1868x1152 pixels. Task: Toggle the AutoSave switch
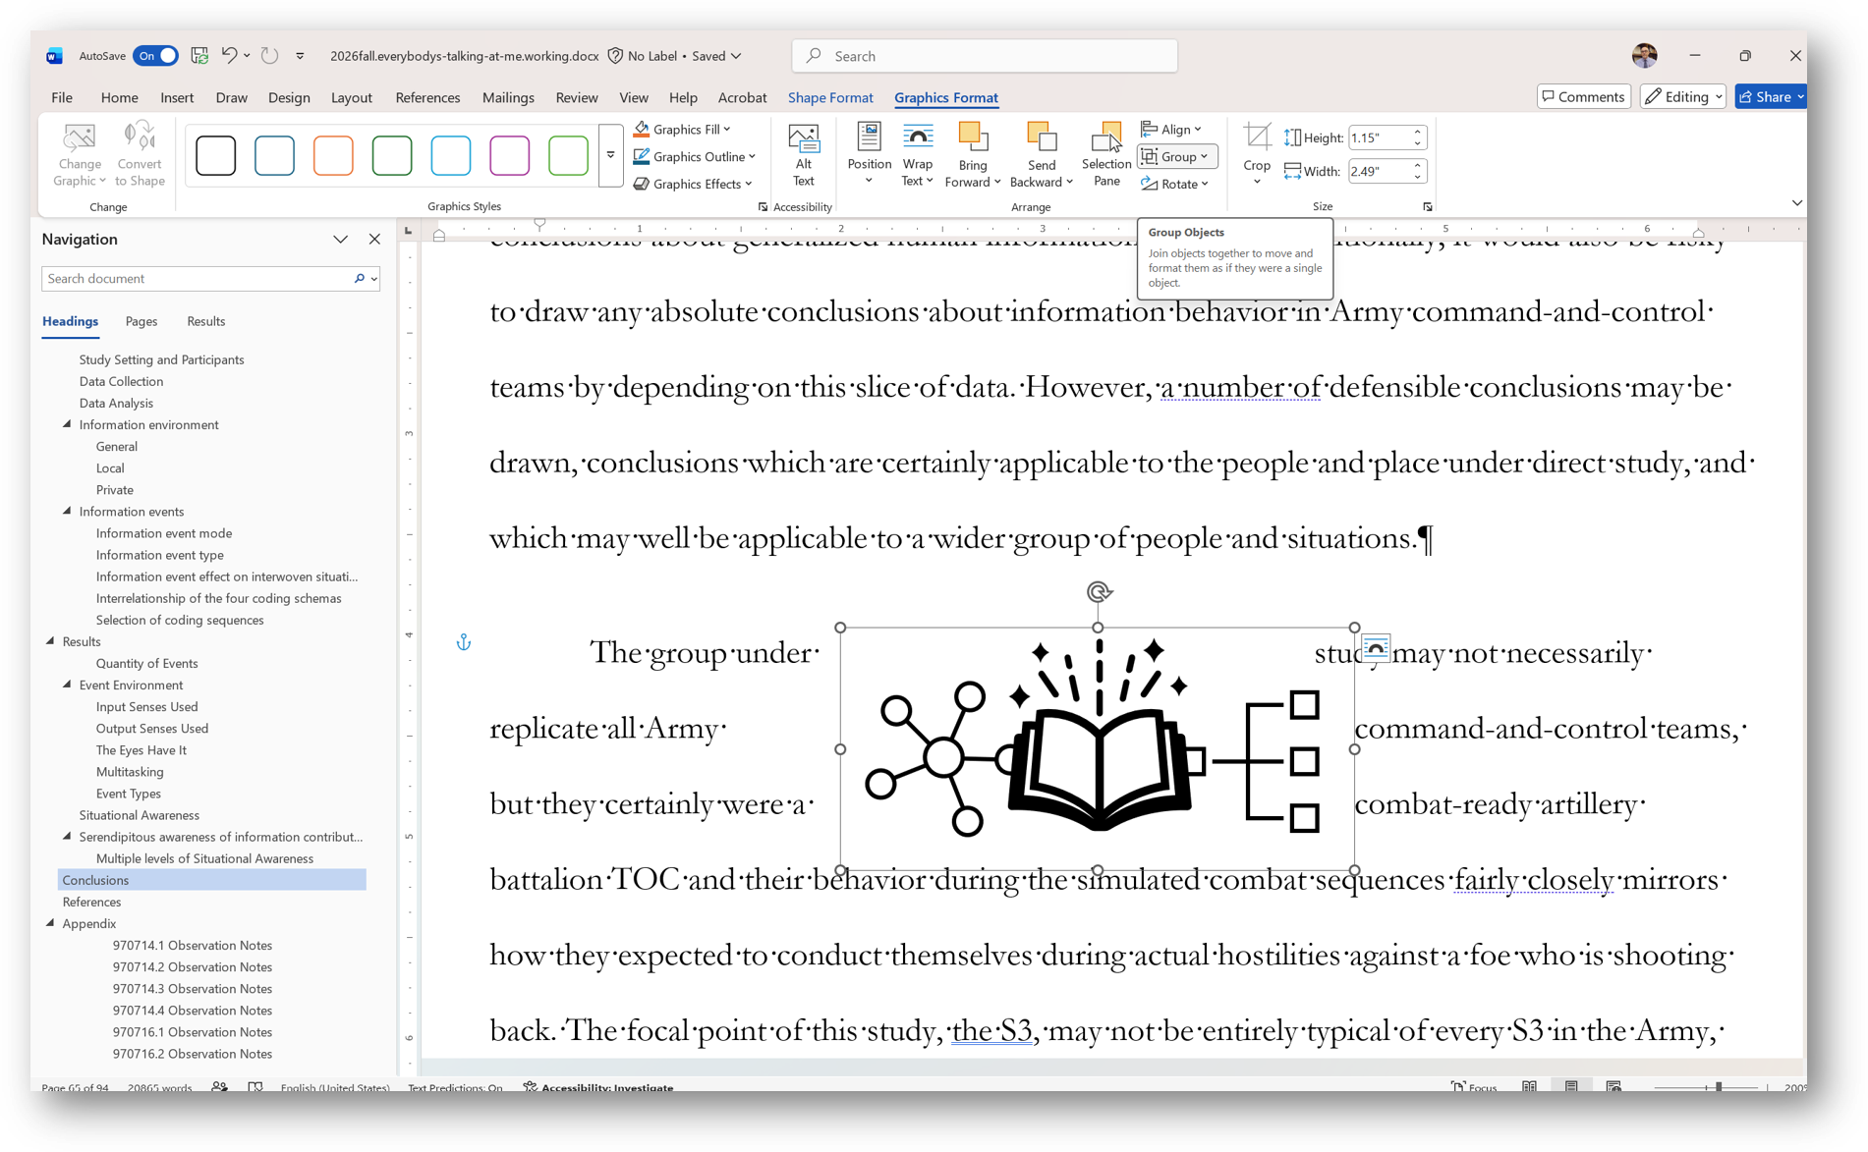[155, 56]
